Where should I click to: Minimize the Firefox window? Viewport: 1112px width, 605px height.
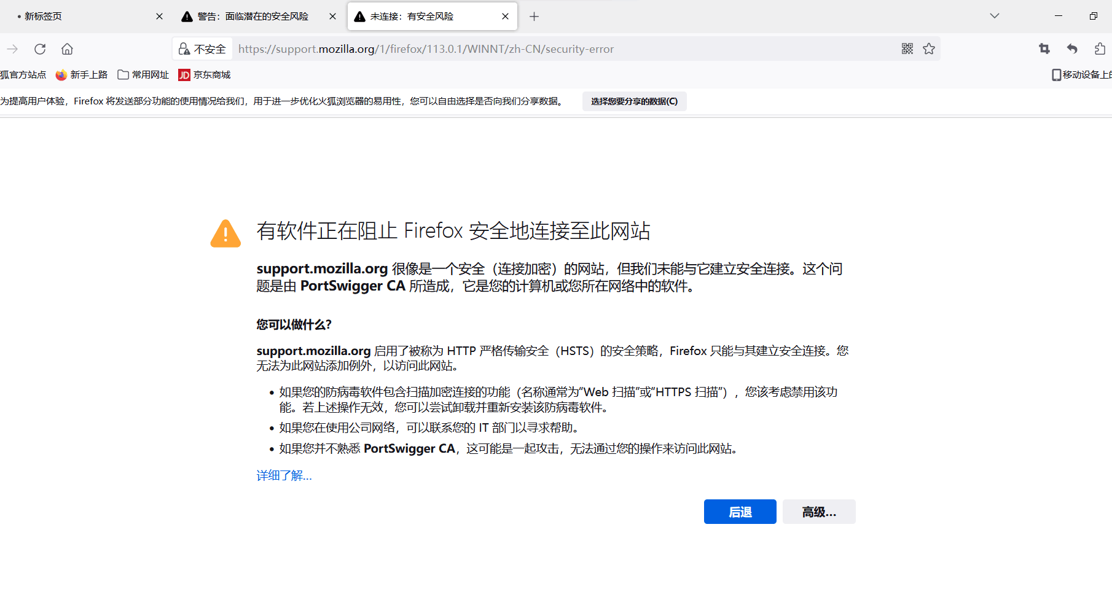click(x=1059, y=16)
